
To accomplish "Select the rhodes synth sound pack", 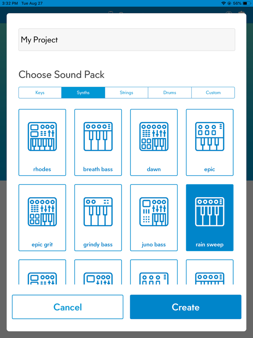I will pyautogui.click(x=42, y=142).
